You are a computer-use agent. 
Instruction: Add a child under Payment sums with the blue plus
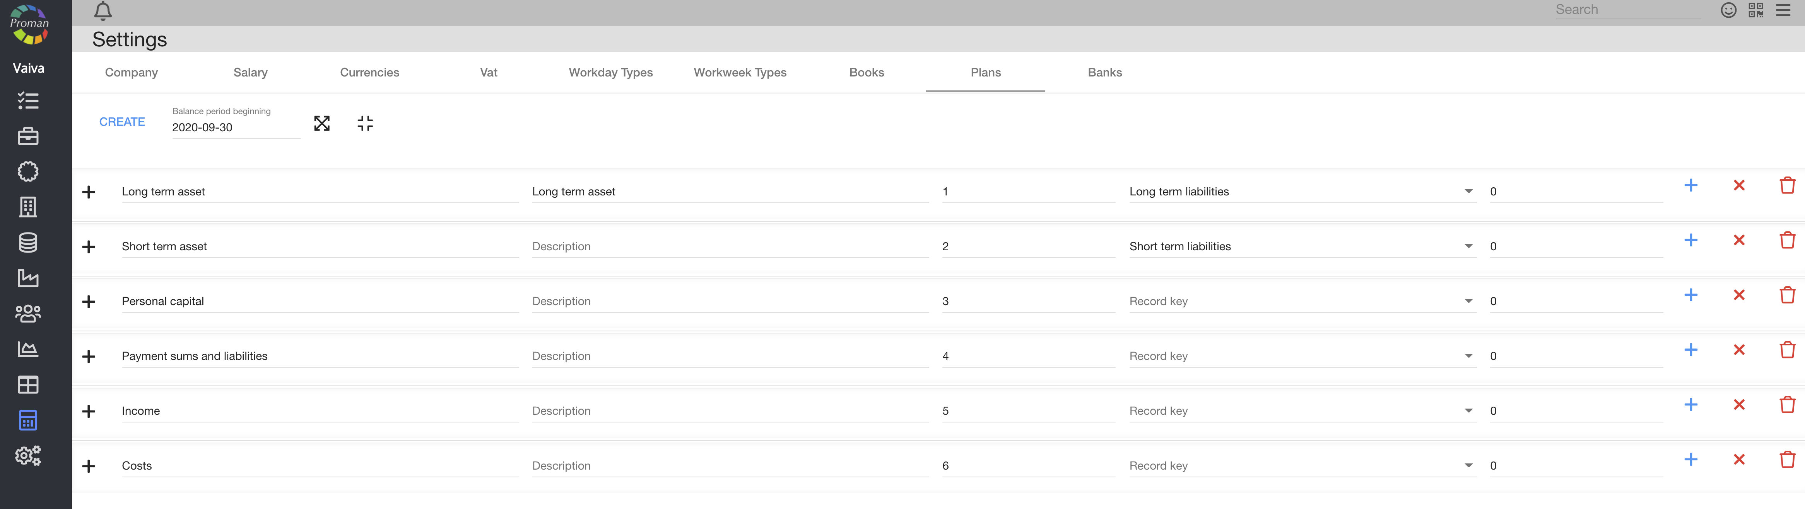[x=1690, y=350]
